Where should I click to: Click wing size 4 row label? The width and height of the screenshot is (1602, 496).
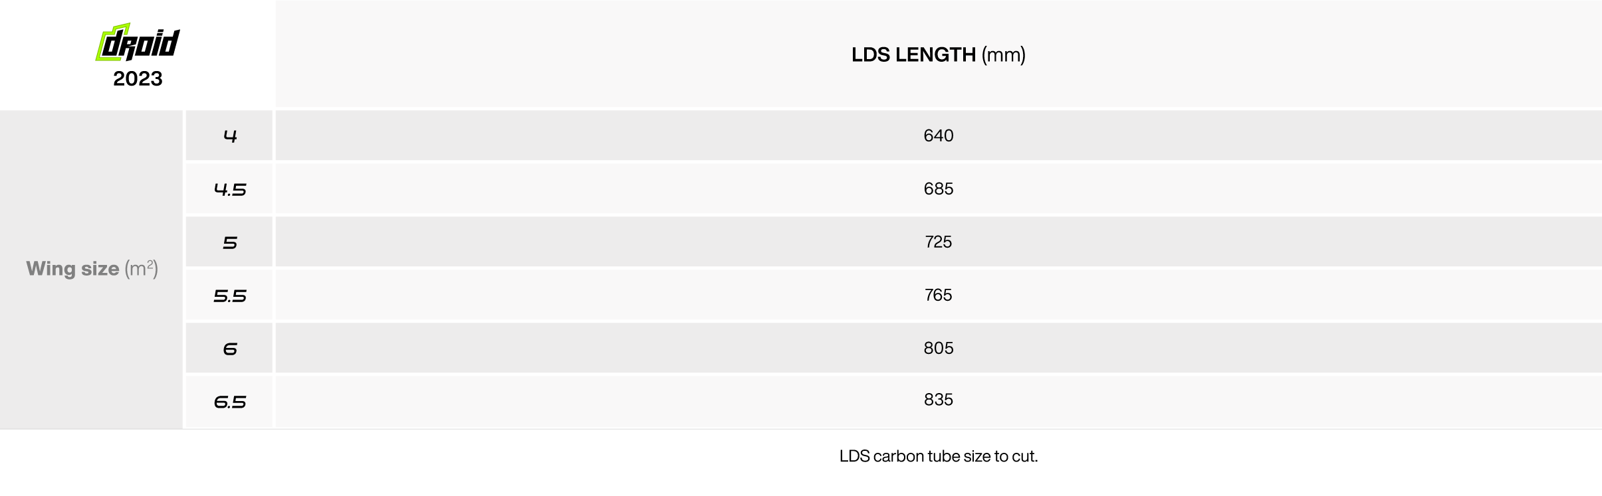point(230,136)
